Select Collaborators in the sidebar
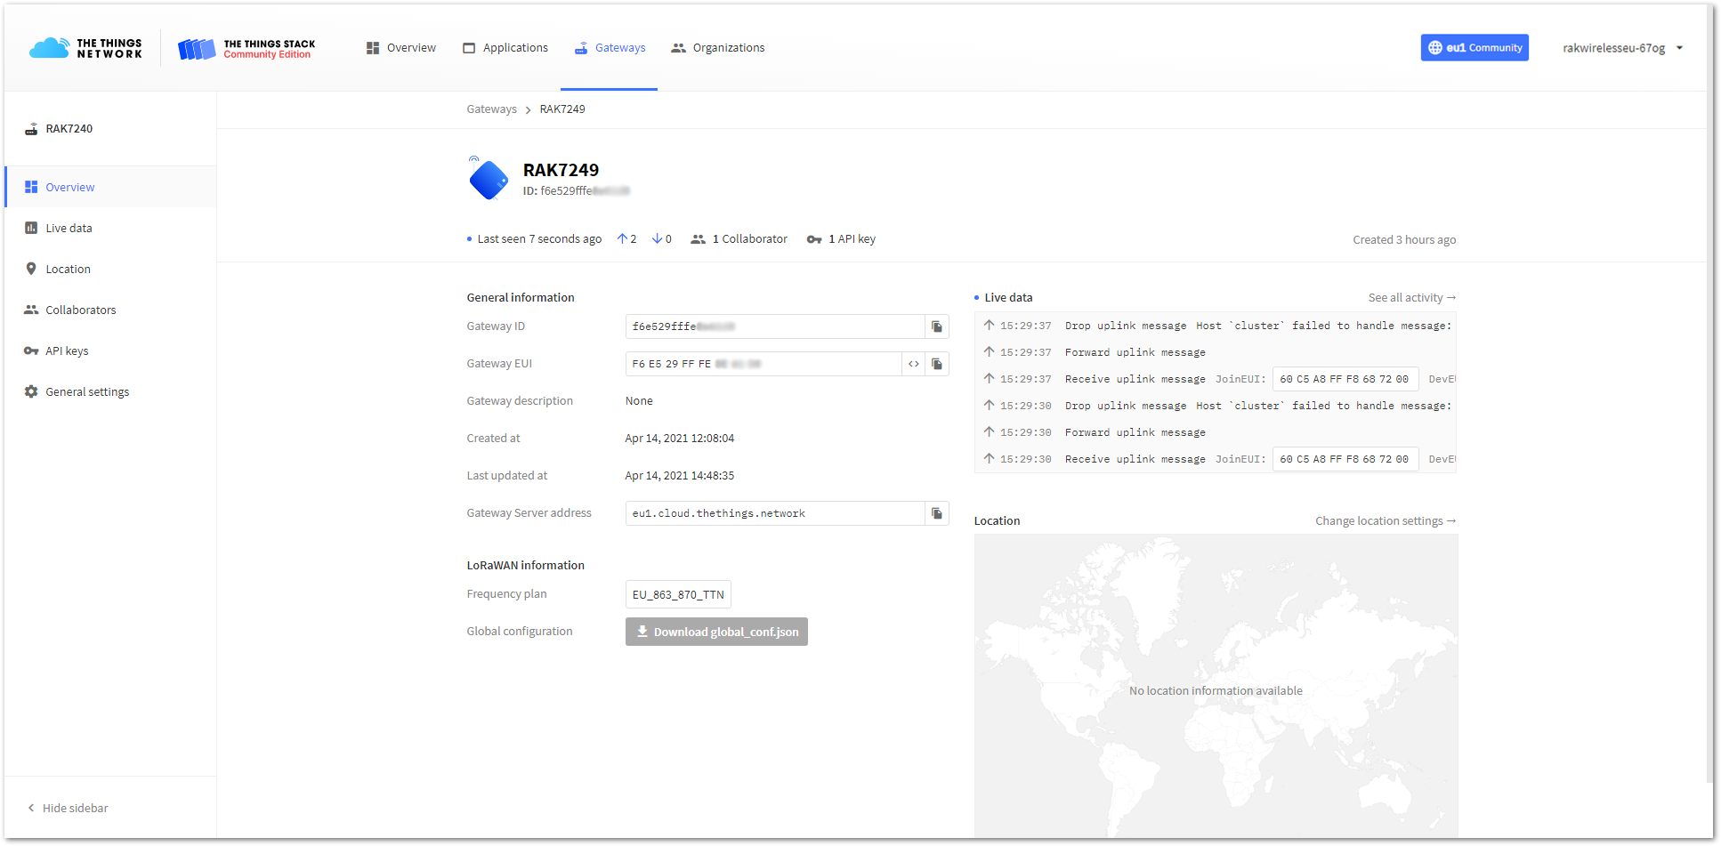The width and height of the screenshot is (1721, 846). pyautogui.click(x=110, y=310)
